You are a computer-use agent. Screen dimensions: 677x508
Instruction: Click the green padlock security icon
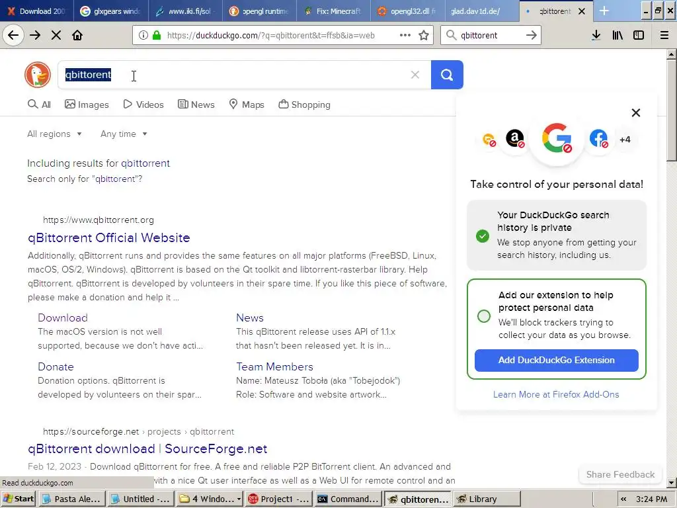[157, 36]
